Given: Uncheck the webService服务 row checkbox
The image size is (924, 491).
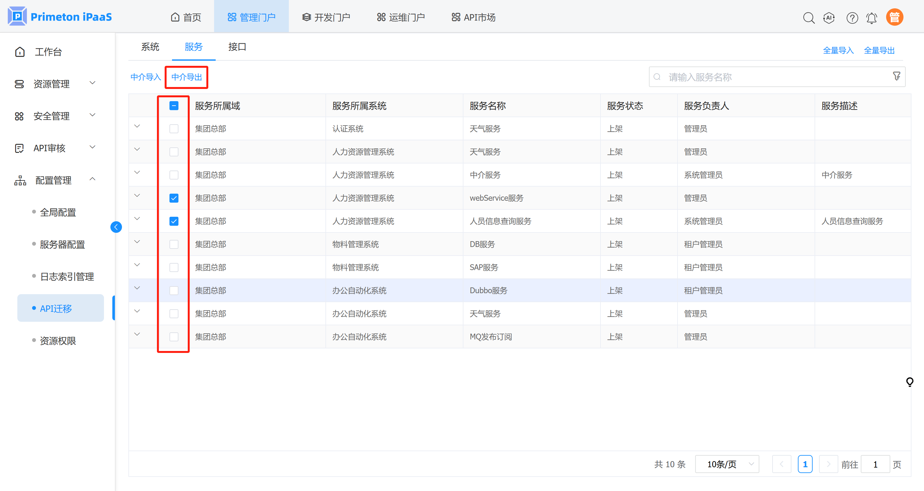Looking at the screenshot, I should (x=174, y=198).
